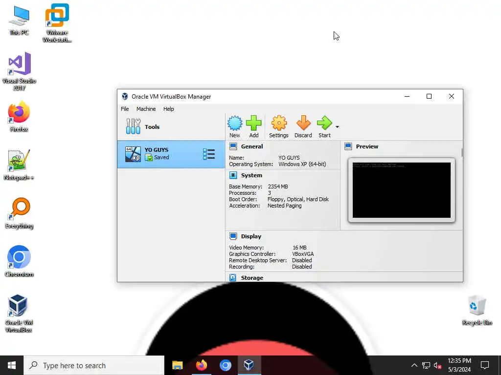501x375 pixels.
Task: Select the Chromium desktop shortcut
Action: [x=19, y=262]
